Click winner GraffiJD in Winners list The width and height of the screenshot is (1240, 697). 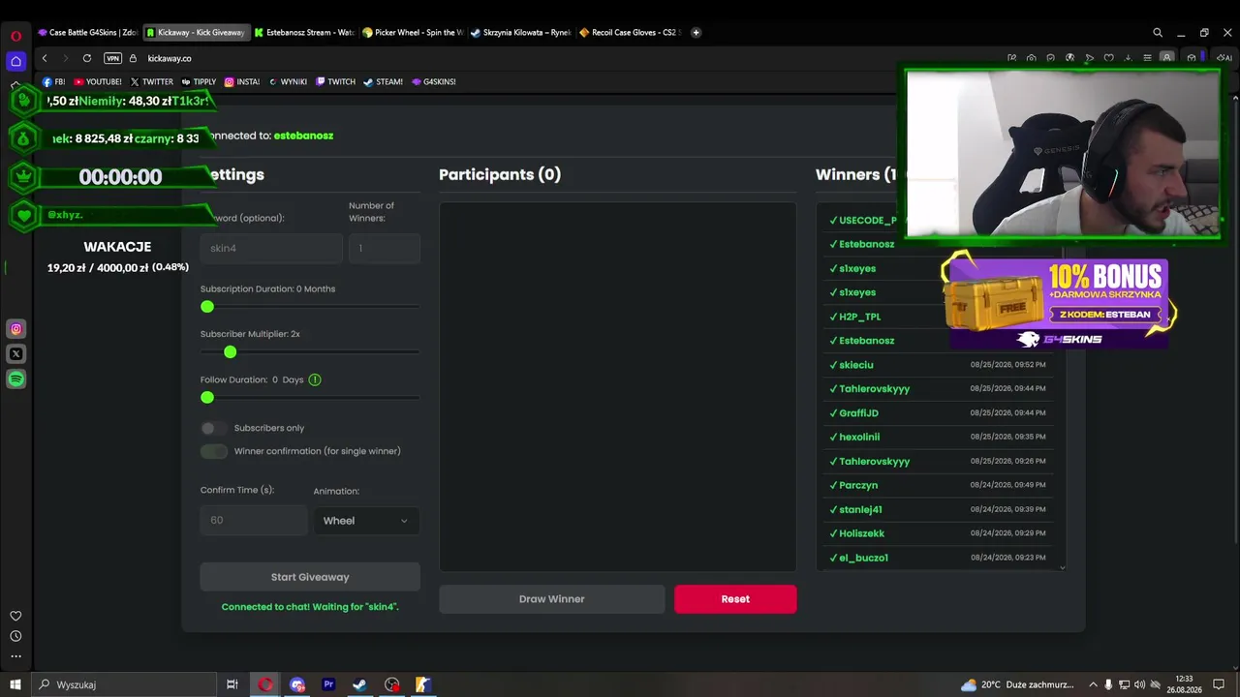click(x=858, y=413)
